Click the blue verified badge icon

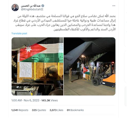point(43,6)
